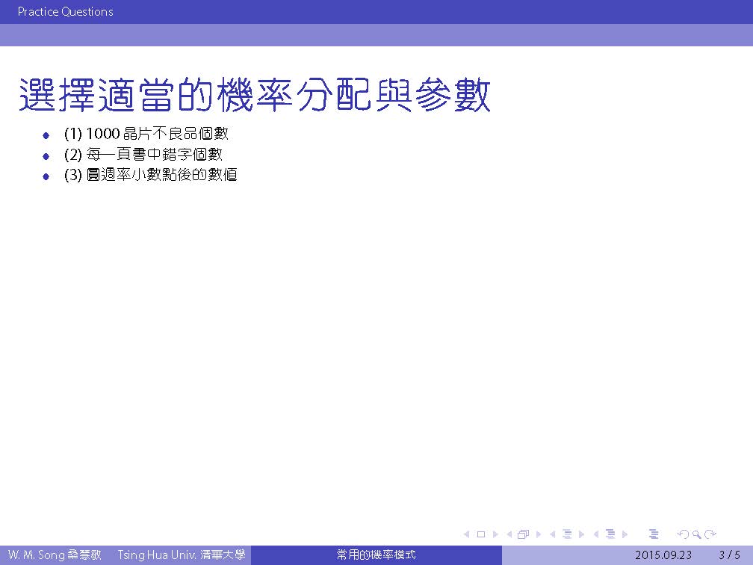Screen dimensions: 753x565
Task: Jump to next subsection arrow
Action: [x=581, y=534]
